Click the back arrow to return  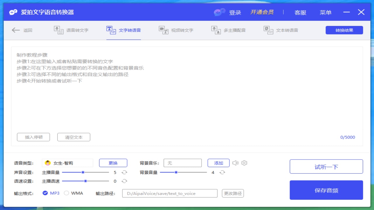point(16,30)
